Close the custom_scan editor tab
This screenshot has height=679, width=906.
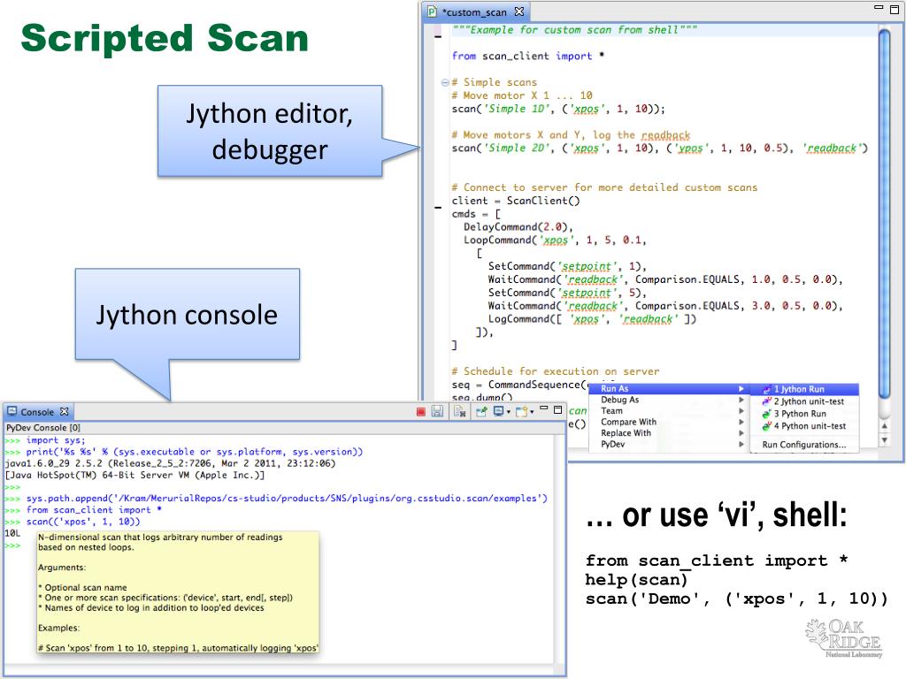pos(519,11)
